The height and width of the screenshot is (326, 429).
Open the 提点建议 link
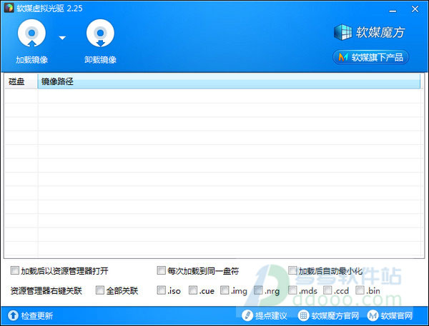click(271, 316)
